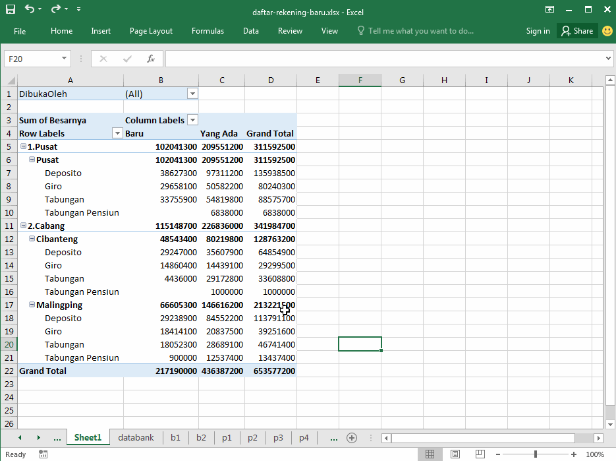Switch to Page Layout view in status bar
Screen dimensions: 616x461
(455, 454)
